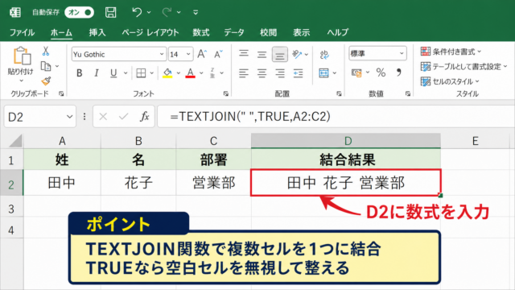Screen dimensions: 515x290
Task: Click the Excel app icon in title bar
Action: pyautogui.click(x=15, y=13)
